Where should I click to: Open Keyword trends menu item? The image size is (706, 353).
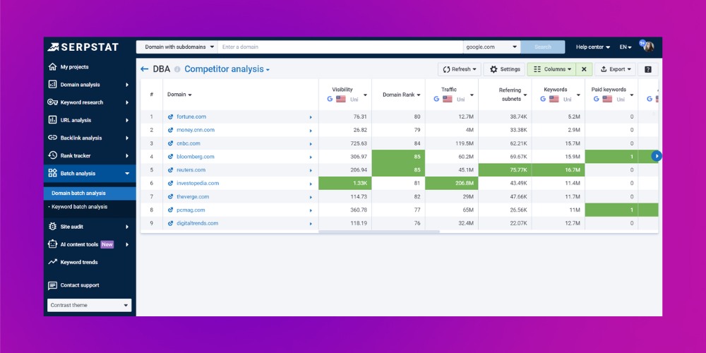[90, 262]
